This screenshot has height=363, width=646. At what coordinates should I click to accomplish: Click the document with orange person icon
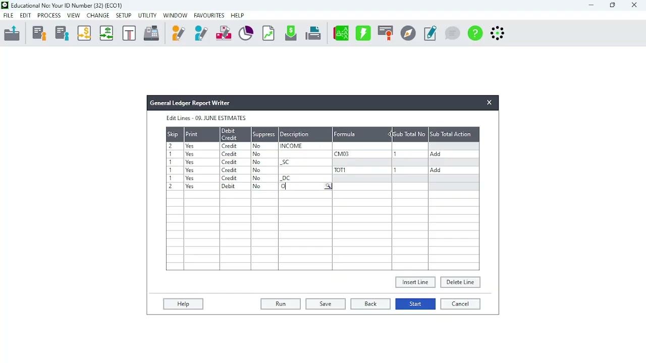tap(39, 34)
